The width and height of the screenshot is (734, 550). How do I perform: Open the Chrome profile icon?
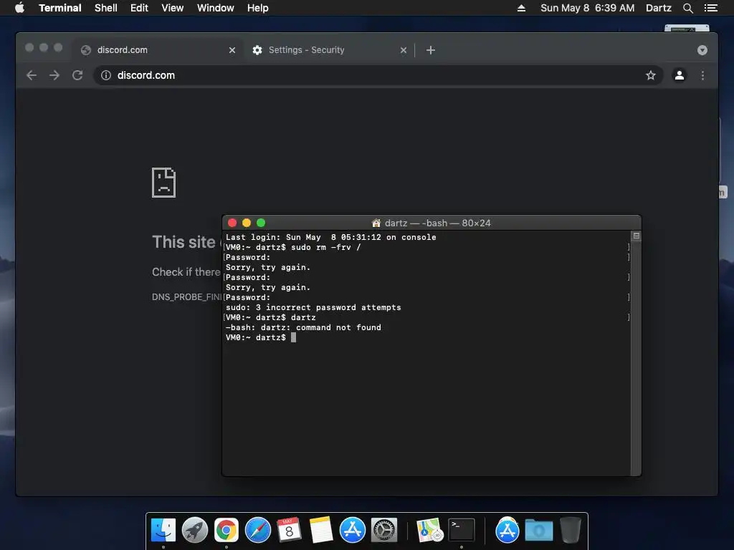(x=680, y=75)
